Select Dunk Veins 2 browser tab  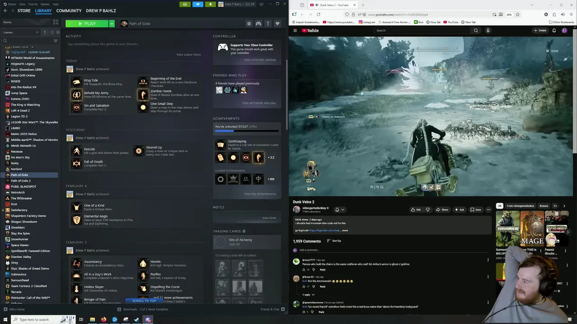tap(333, 5)
